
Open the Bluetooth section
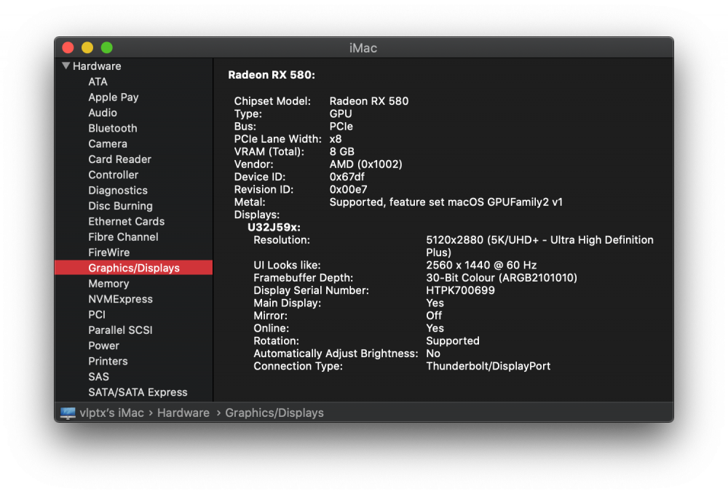tap(113, 128)
